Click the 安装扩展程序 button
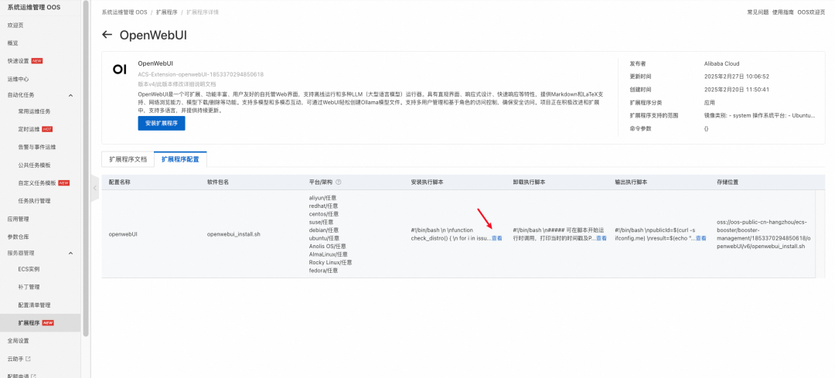 [162, 124]
